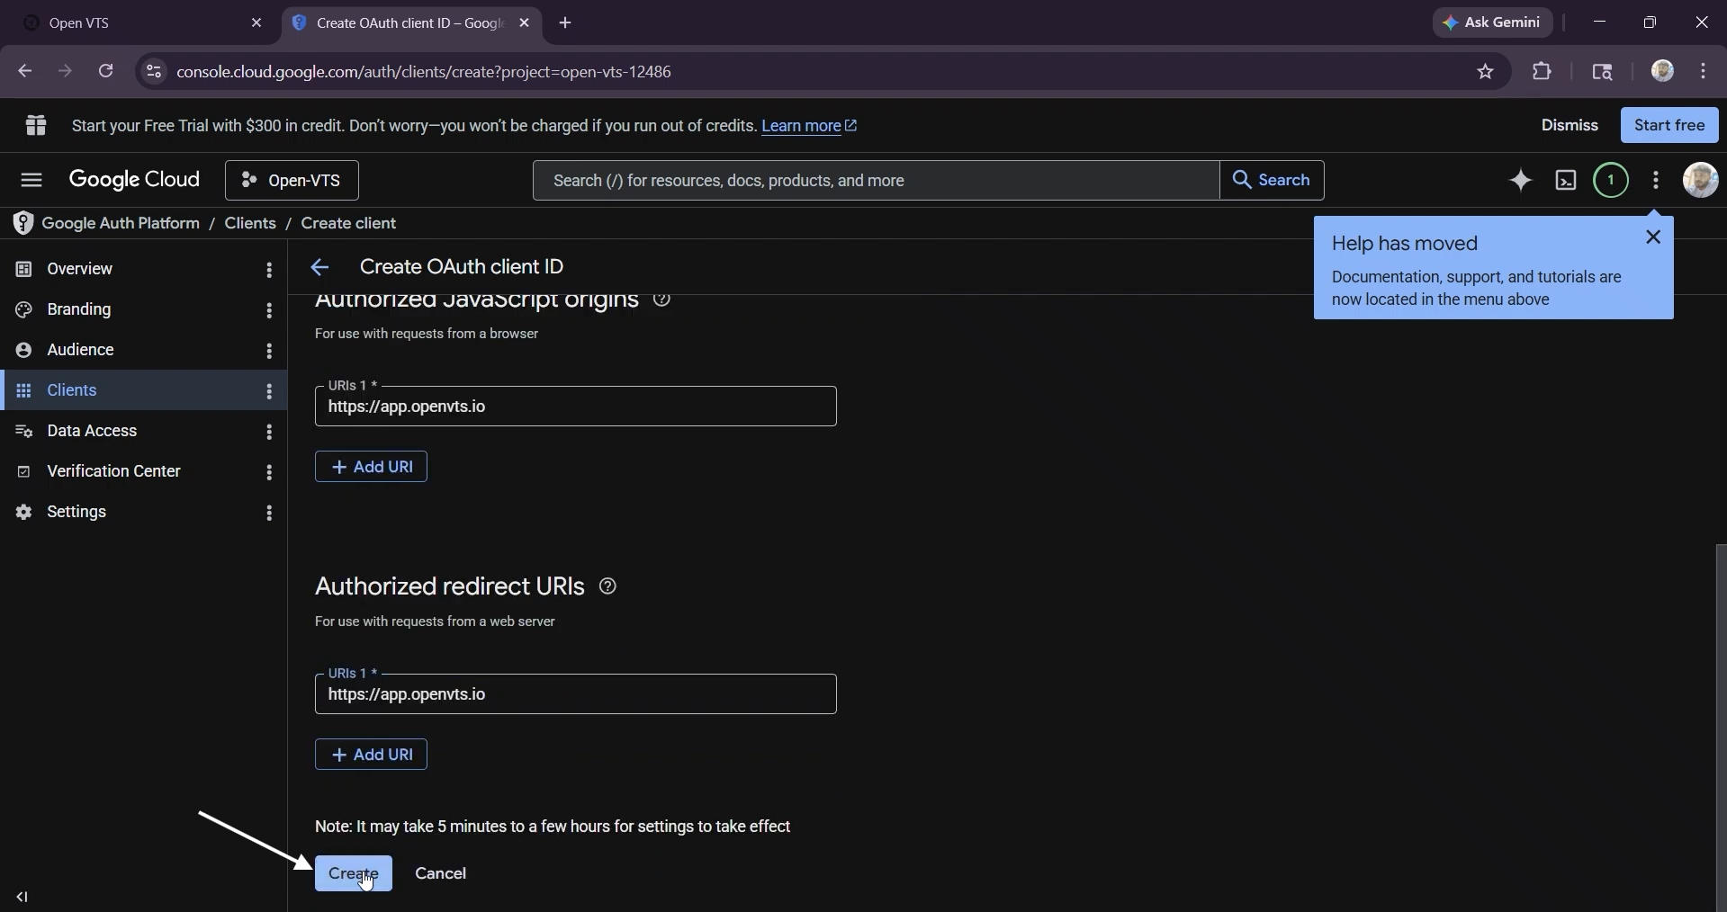The width and height of the screenshot is (1727, 912).
Task: Open the Open-VTS project selector
Action: (292, 181)
